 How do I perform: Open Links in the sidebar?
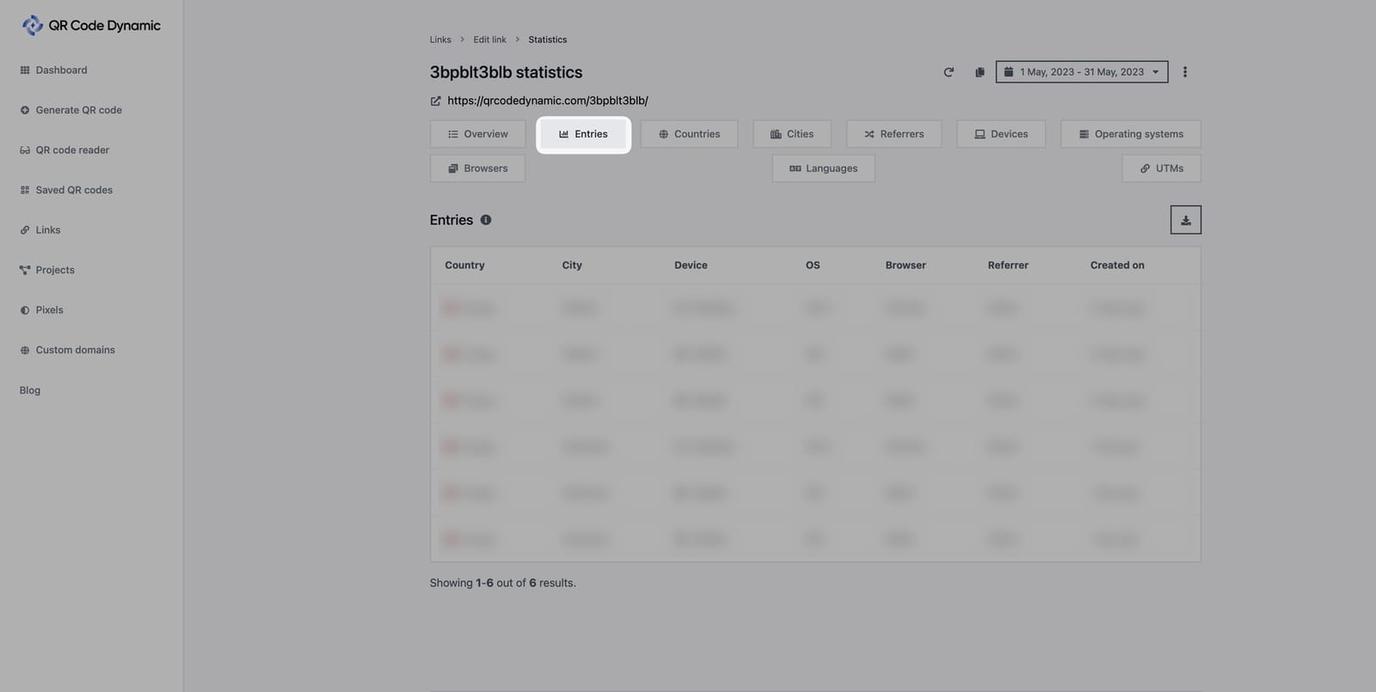click(x=40, y=230)
